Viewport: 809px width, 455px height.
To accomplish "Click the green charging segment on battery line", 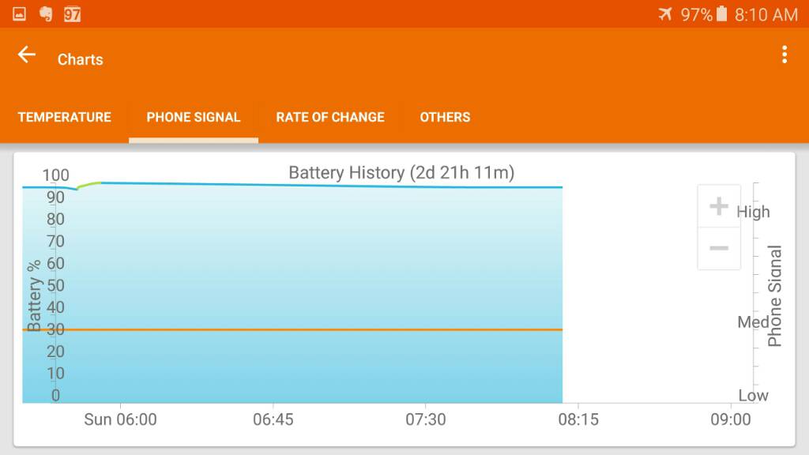I will point(88,185).
